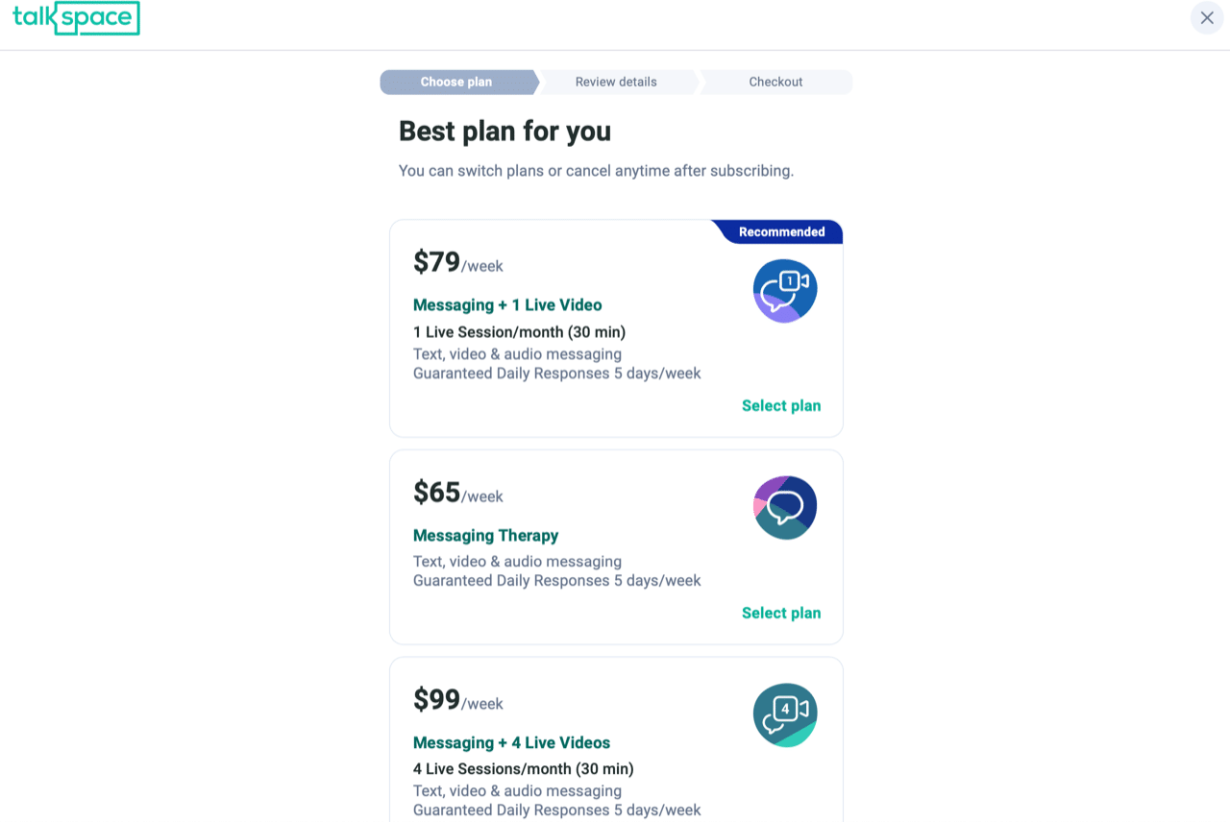The width and height of the screenshot is (1230, 822).
Task: Click the Messaging + 1 Live Video icon
Action: click(785, 291)
